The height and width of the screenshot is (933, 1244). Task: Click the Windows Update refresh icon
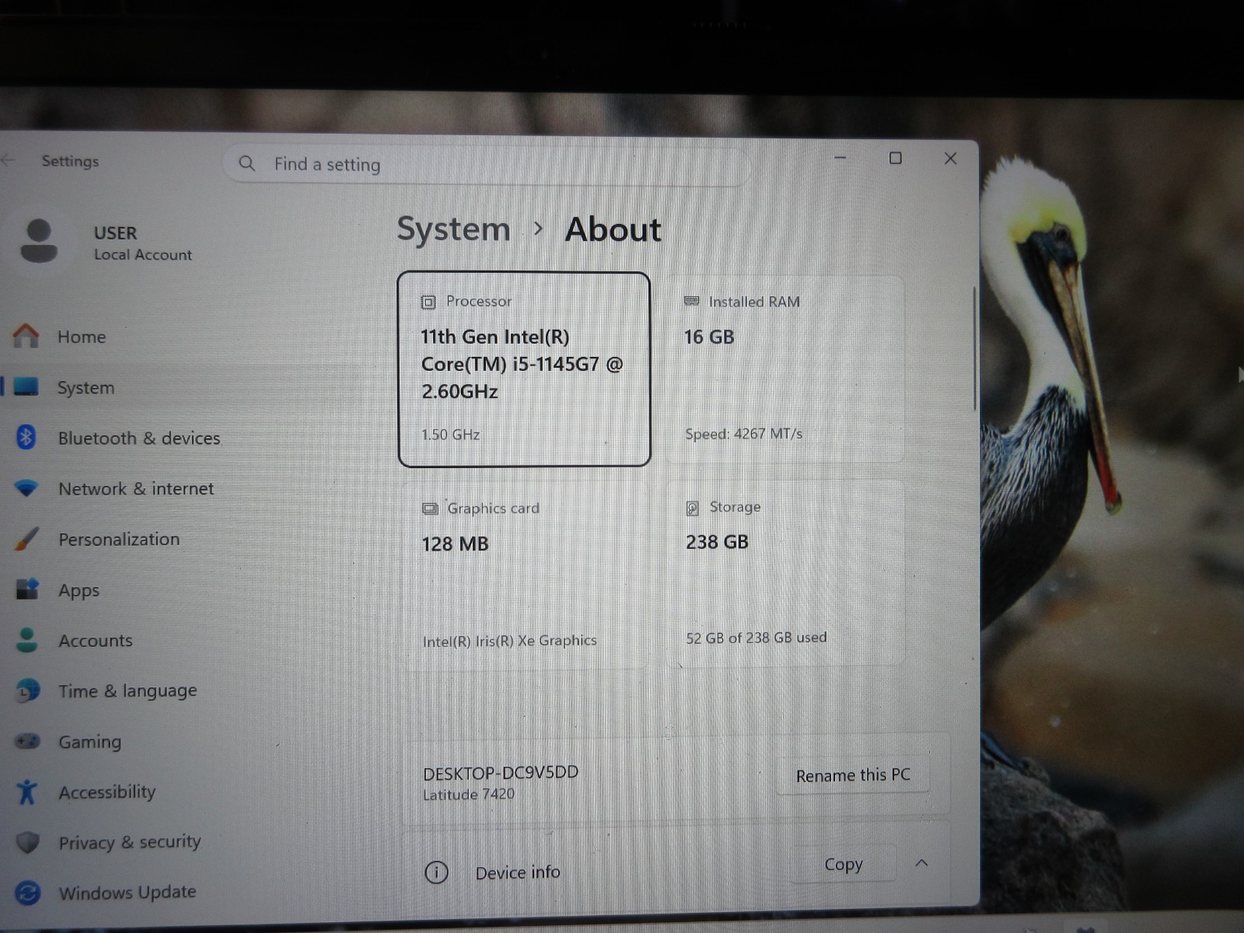pos(28,893)
